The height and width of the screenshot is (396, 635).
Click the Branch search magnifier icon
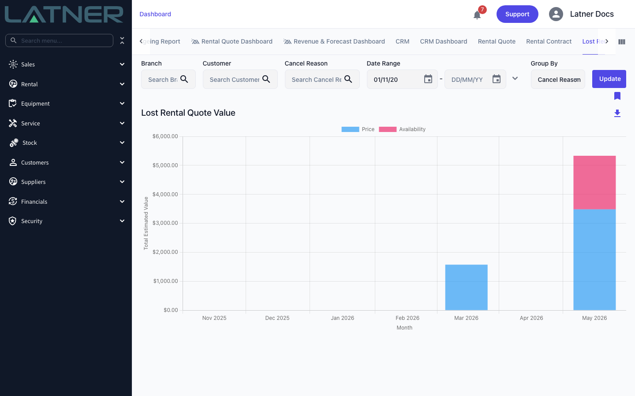tap(184, 79)
